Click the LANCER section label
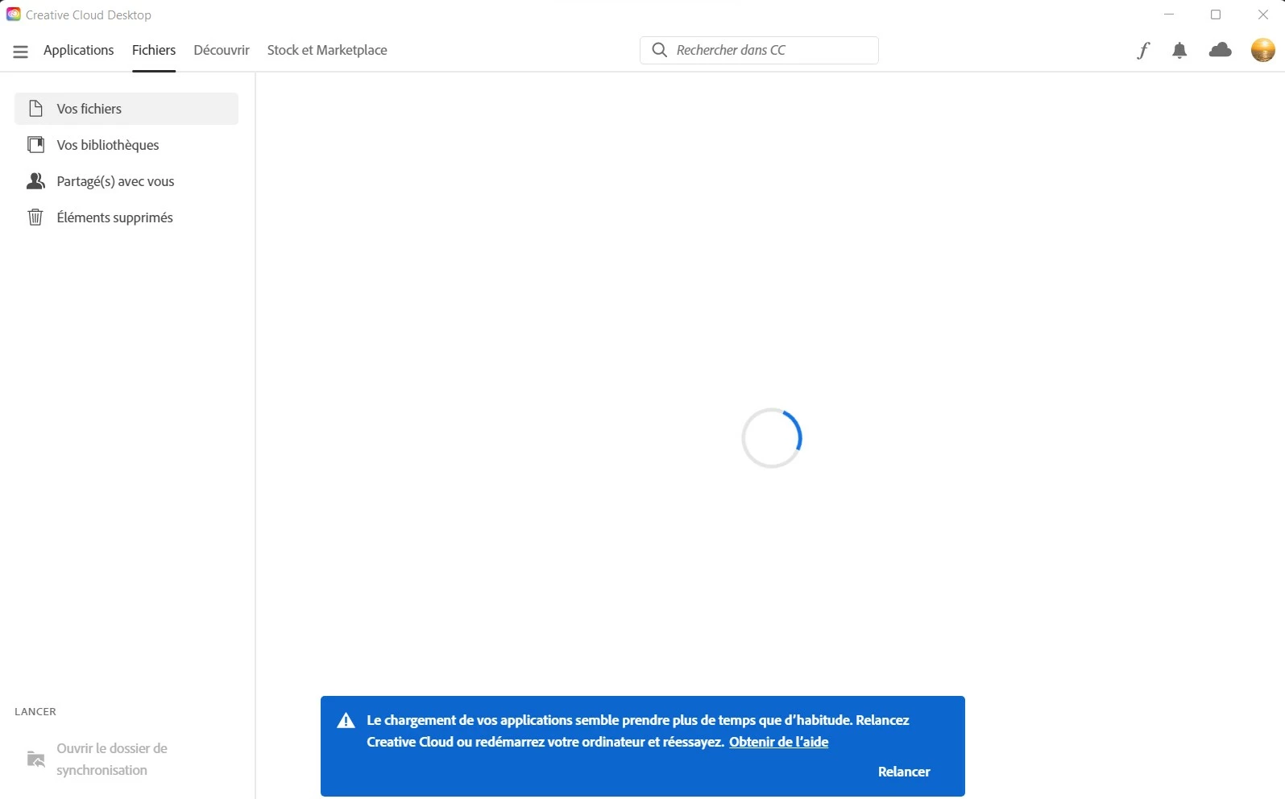Screen dimensions: 1285x799 tap(35, 711)
